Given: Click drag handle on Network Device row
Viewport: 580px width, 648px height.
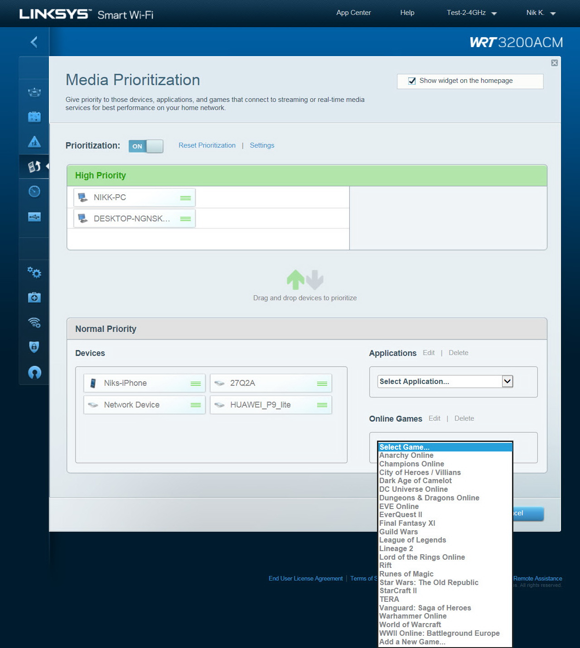Looking at the screenshot, I should point(196,405).
